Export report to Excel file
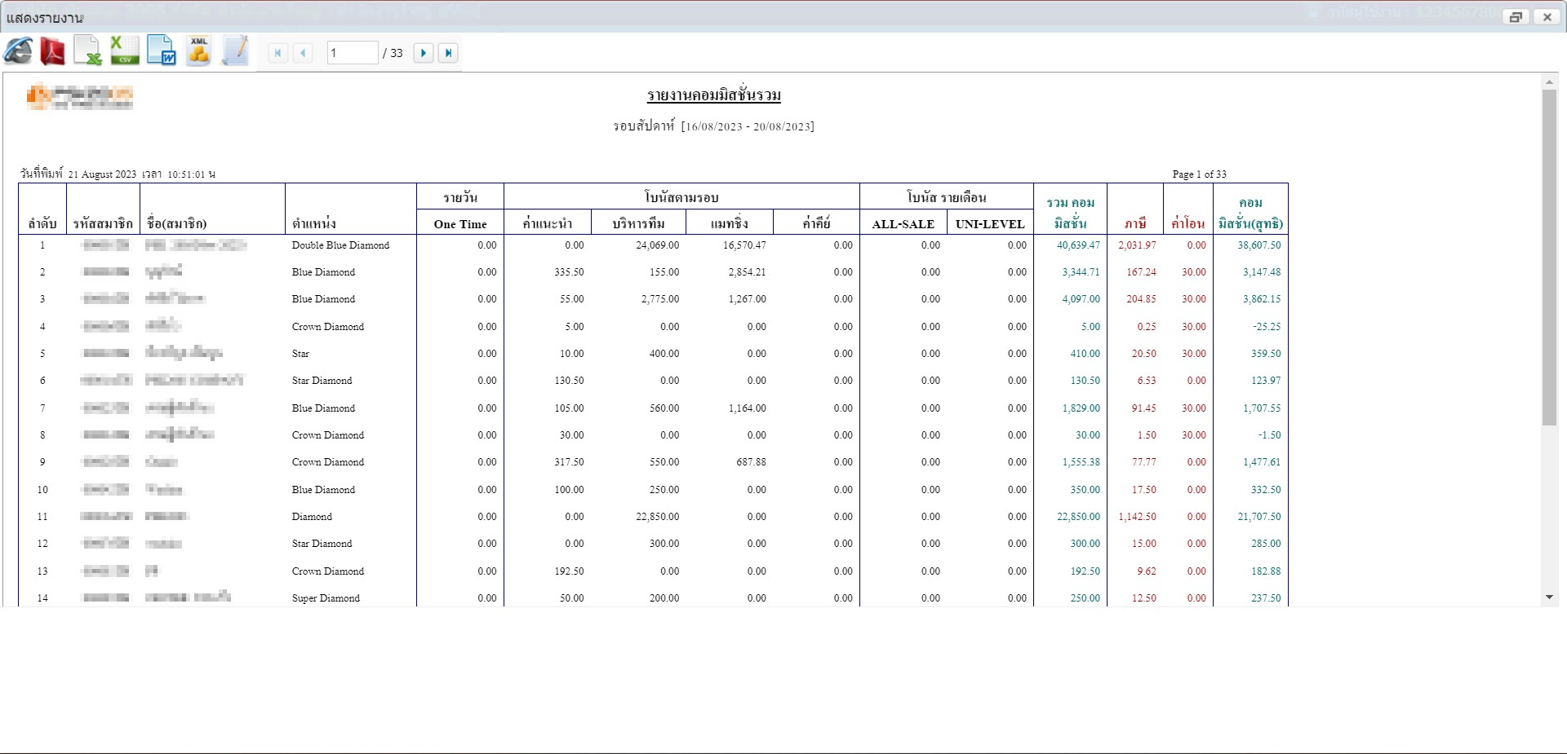This screenshot has width=1567, height=754. [87, 52]
